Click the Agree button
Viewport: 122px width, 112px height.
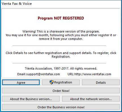coord(21,82)
